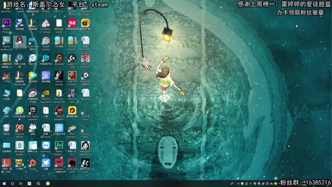Launch the League of Legends WeGame shortcut
This screenshot has height=187, width=332.
pos(20,79)
